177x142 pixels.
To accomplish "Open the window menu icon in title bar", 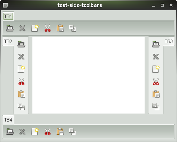I will click(x=6, y=5).
